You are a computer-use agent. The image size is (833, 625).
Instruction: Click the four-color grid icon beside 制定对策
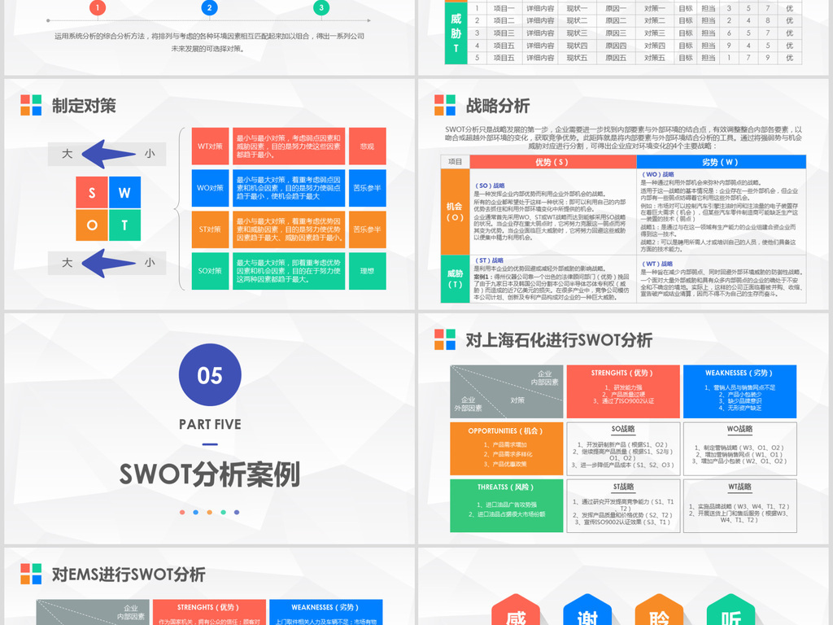31,104
